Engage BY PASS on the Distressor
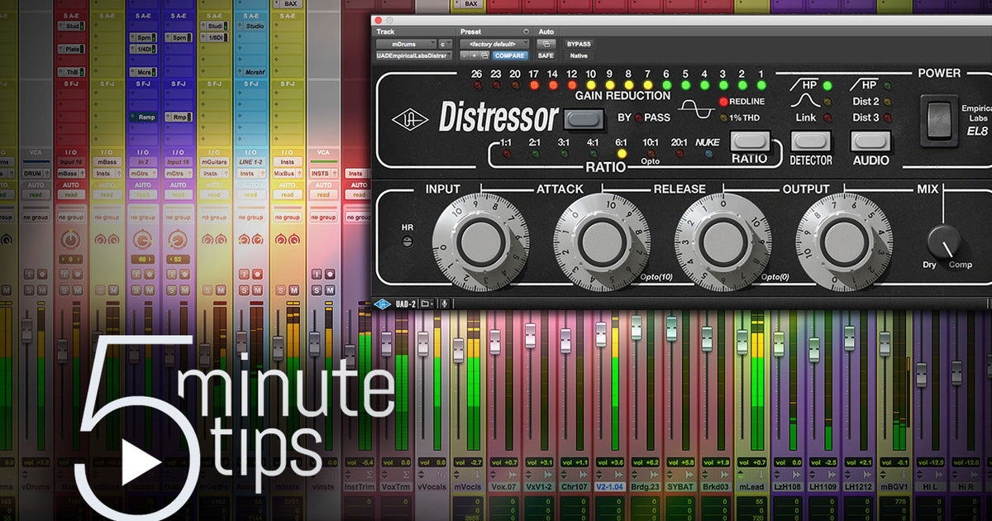The width and height of the screenshot is (992, 521). 584,117
